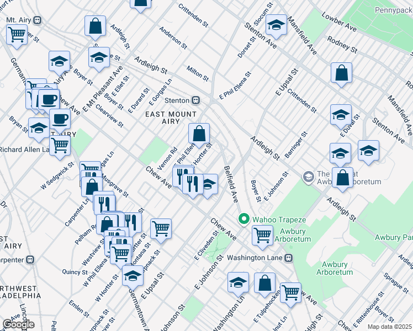Select the green Wahoo Trapeze location pin
This screenshot has height=331, width=413.
244,220
